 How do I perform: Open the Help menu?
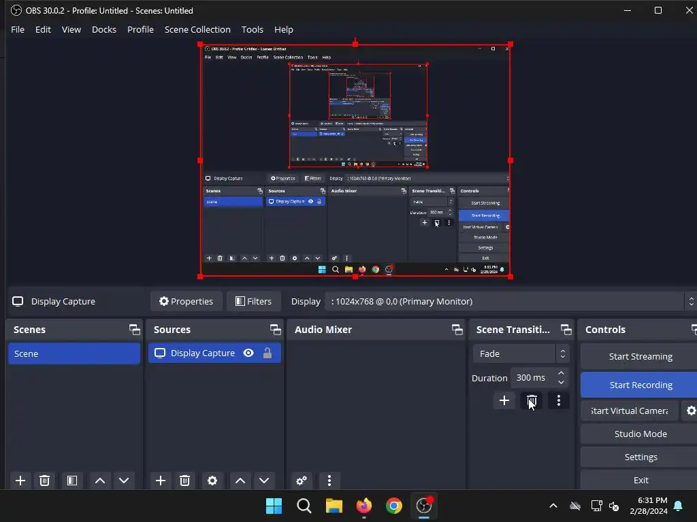coord(284,29)
